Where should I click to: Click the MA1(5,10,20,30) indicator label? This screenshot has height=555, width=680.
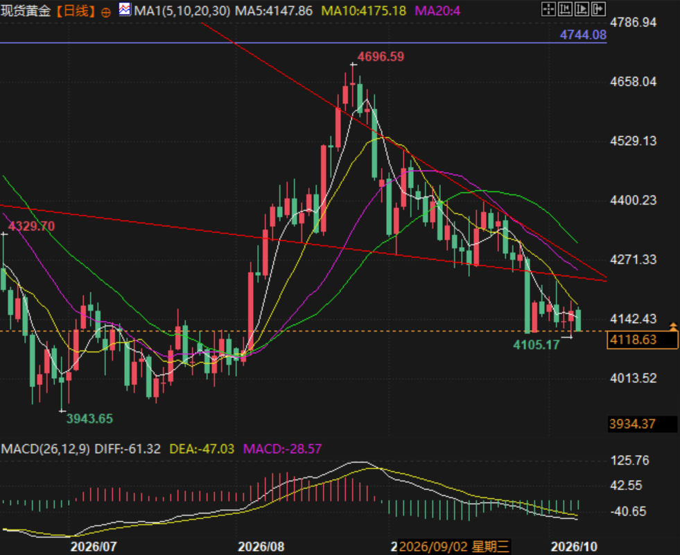click(x=182, y=11)
